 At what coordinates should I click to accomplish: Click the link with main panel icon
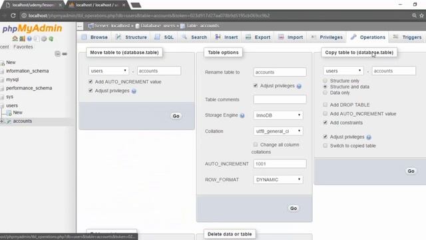65,53
